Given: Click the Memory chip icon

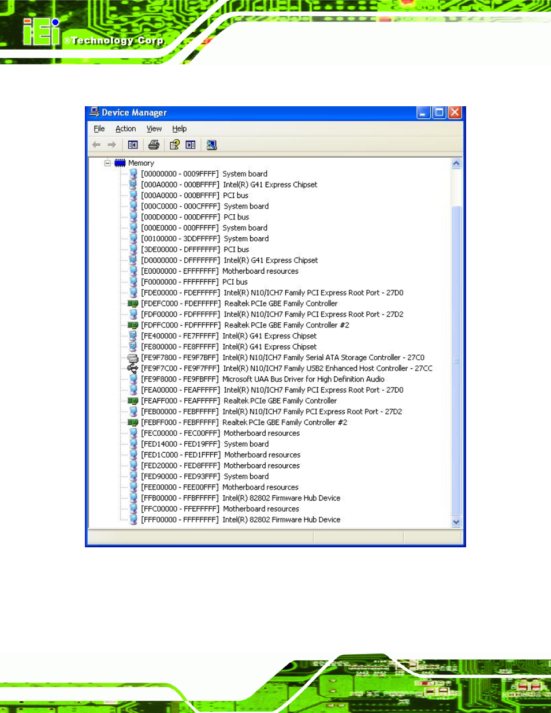Looking at the screenshot, I should pyautogui.click(x=120, y=163).
